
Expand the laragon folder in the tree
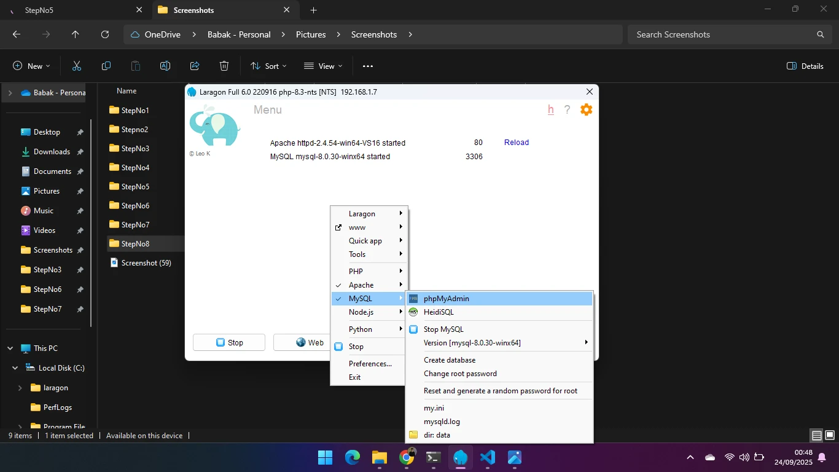click(20, 388)
